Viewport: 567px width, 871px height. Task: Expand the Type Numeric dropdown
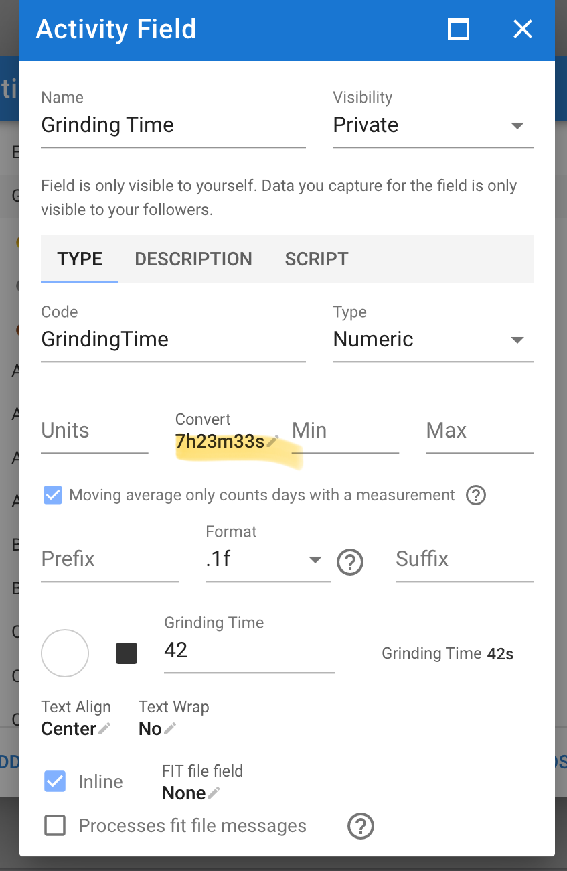point(433,340)
